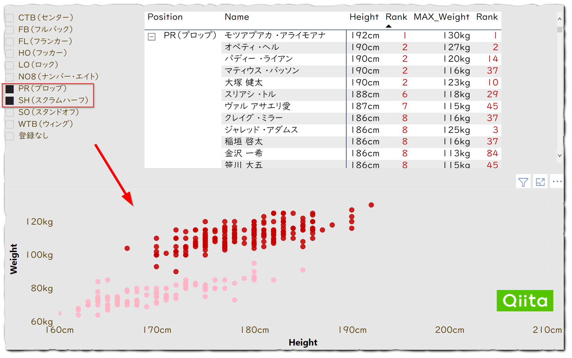Select the name スリアシ・トル

click(250, 95)
